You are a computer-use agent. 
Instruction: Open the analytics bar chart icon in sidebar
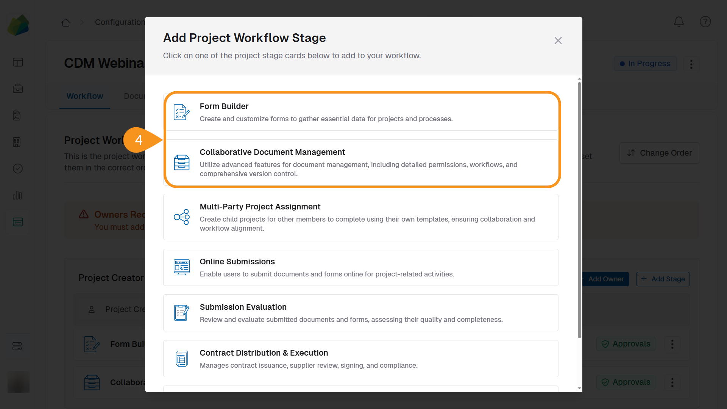coord(17,195)
